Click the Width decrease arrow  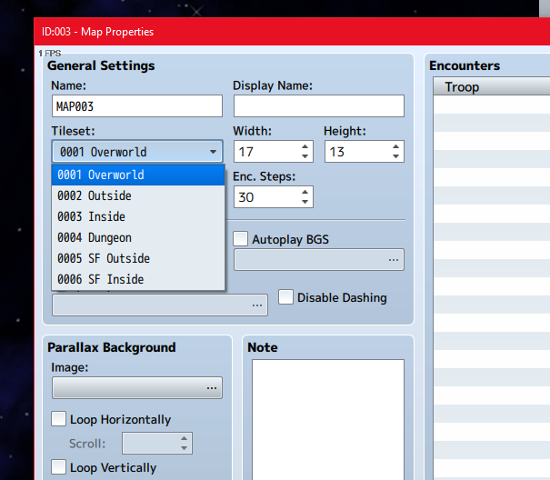click(x=305, y=156)
